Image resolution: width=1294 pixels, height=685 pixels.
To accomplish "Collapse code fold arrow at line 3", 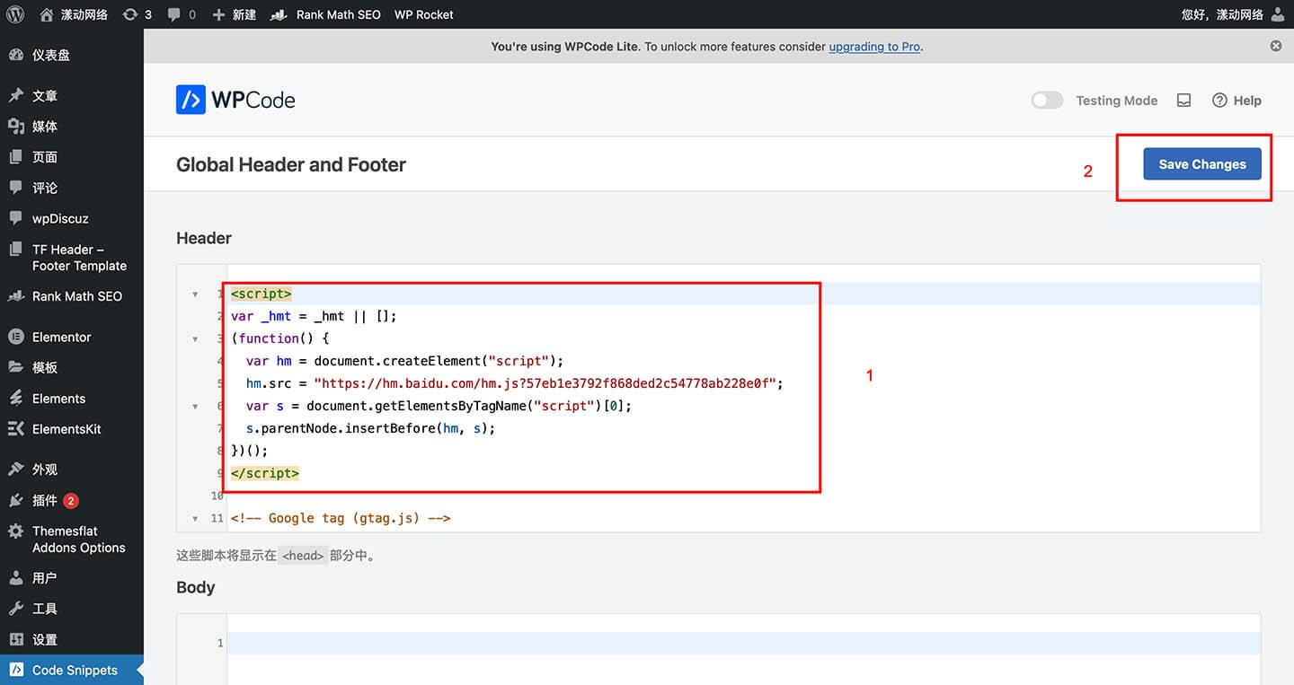I will 195,339.
